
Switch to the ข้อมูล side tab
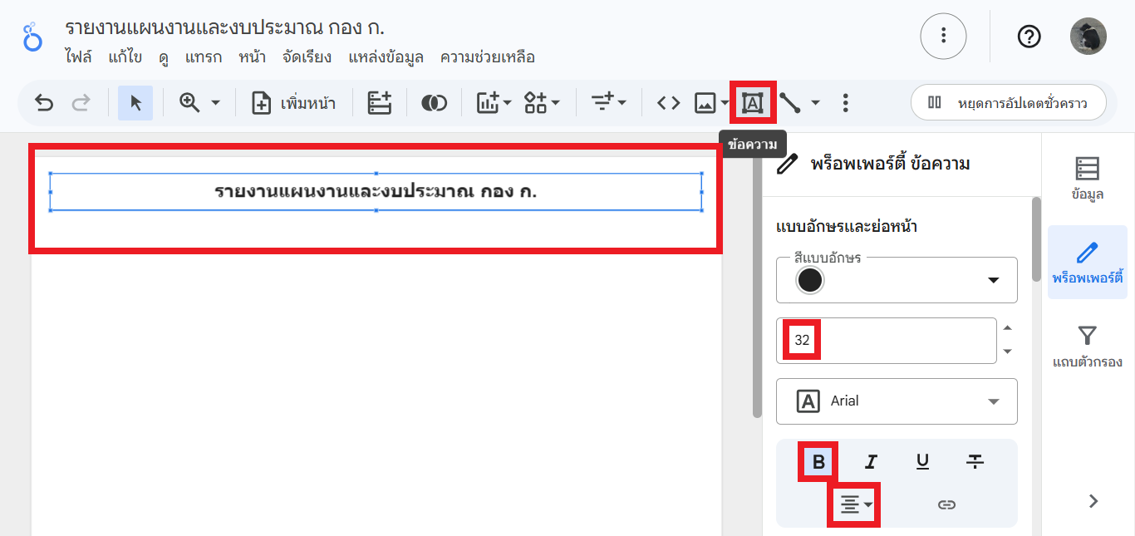click(1087, 179)
